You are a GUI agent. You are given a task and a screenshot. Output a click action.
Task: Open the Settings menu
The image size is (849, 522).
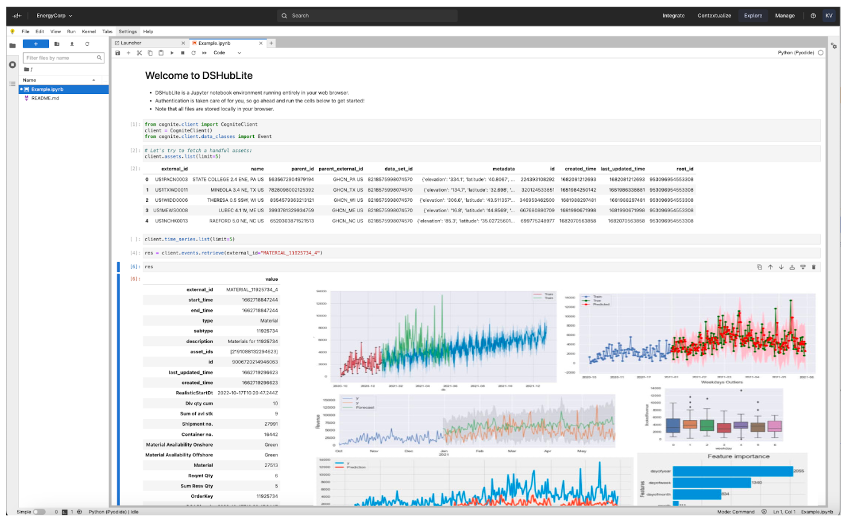click(x=128, y=31)
